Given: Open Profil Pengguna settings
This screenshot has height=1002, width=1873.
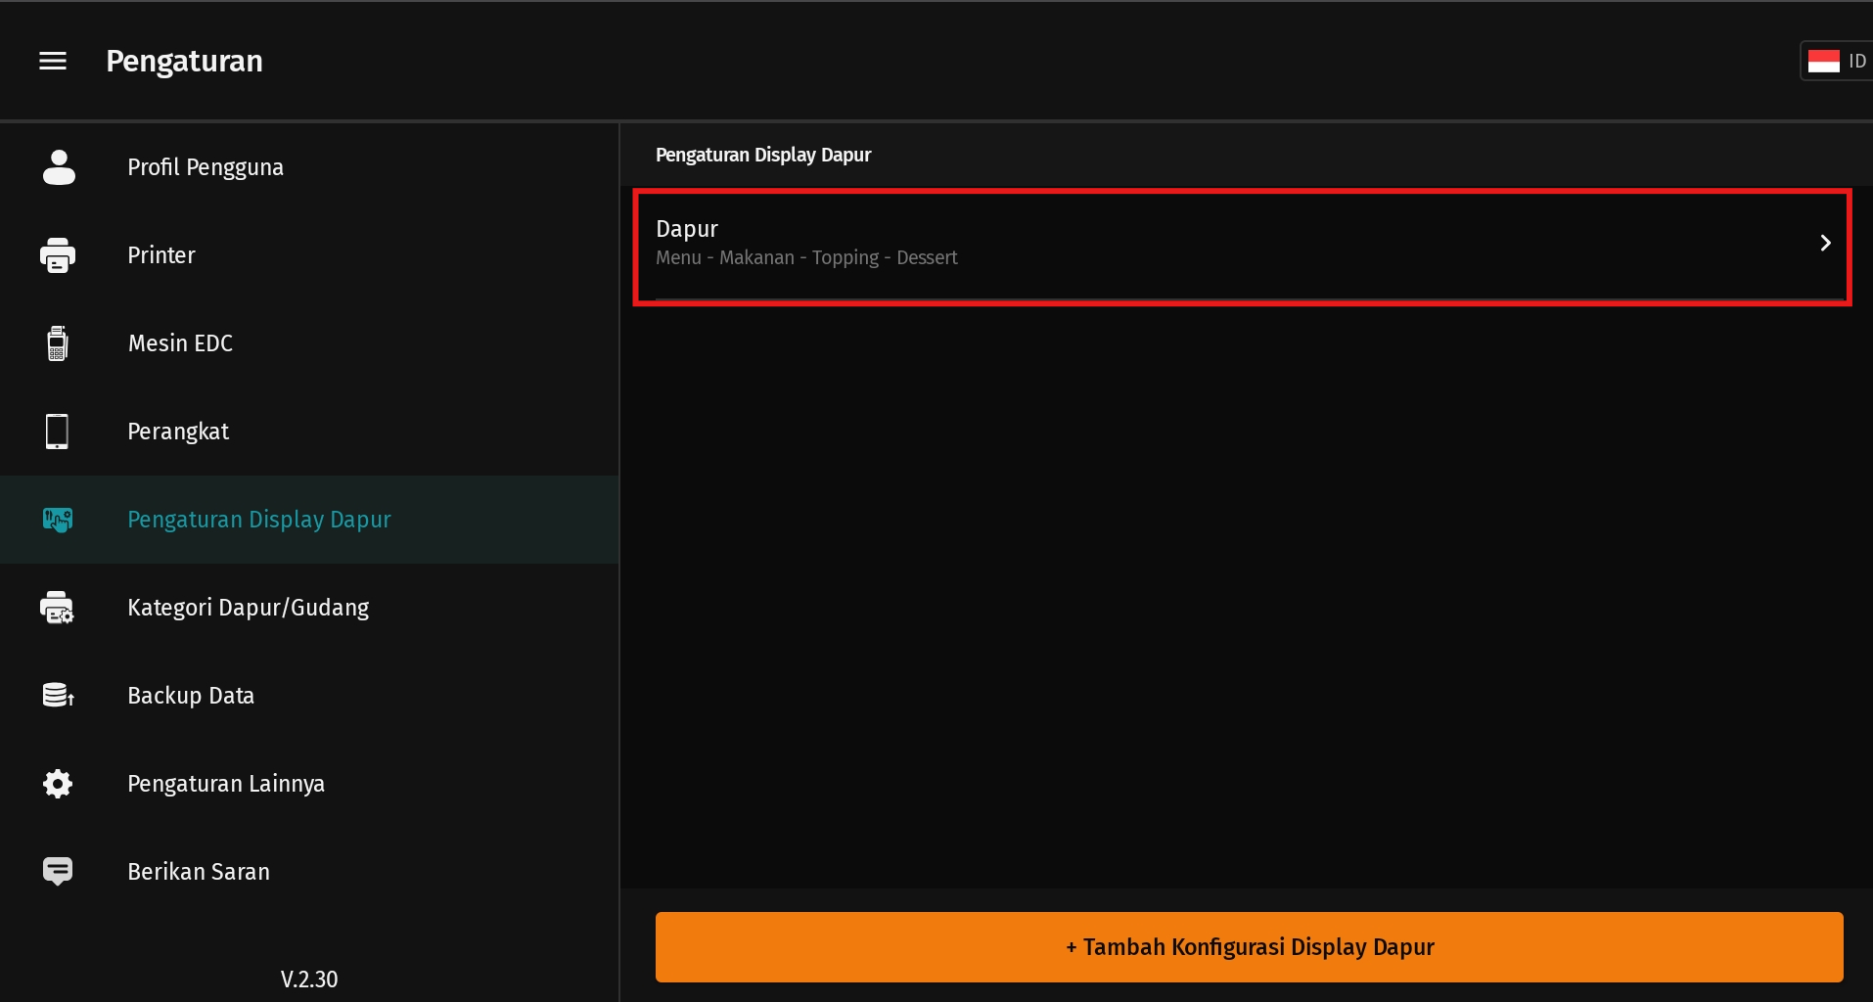Looking at the screenshot, I should pos(206,167).
